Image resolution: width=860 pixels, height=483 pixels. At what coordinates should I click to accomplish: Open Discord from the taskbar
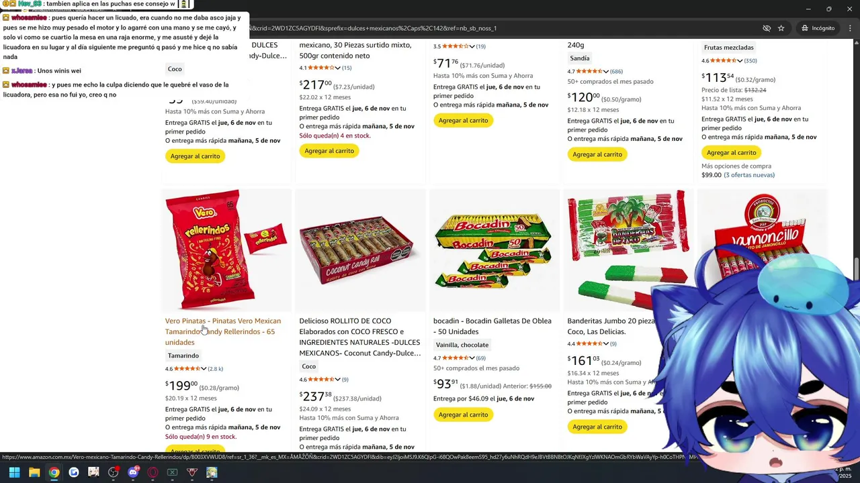coord(133,472)
